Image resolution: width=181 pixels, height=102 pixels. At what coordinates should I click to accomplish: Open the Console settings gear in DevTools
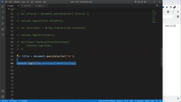(x=178, y=16)
